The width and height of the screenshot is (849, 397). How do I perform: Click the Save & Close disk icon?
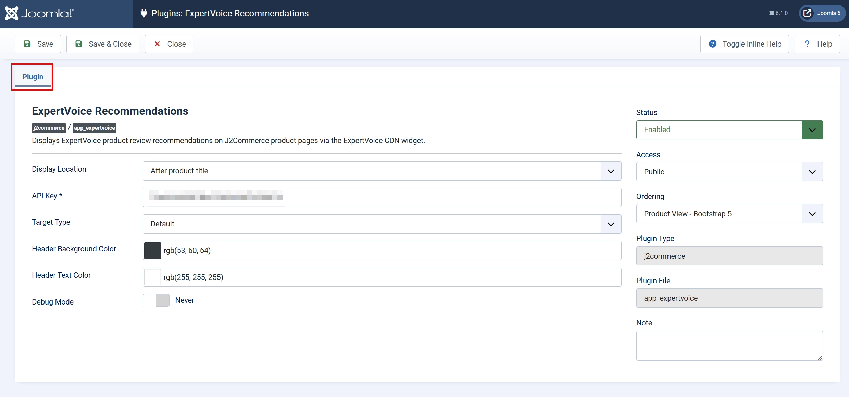79,44
